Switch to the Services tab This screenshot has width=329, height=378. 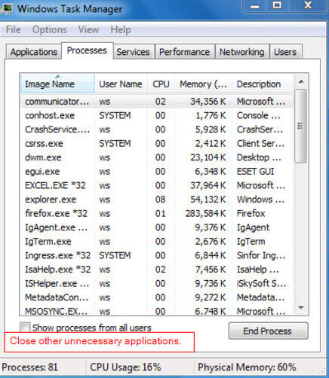(x=134, y=52)
